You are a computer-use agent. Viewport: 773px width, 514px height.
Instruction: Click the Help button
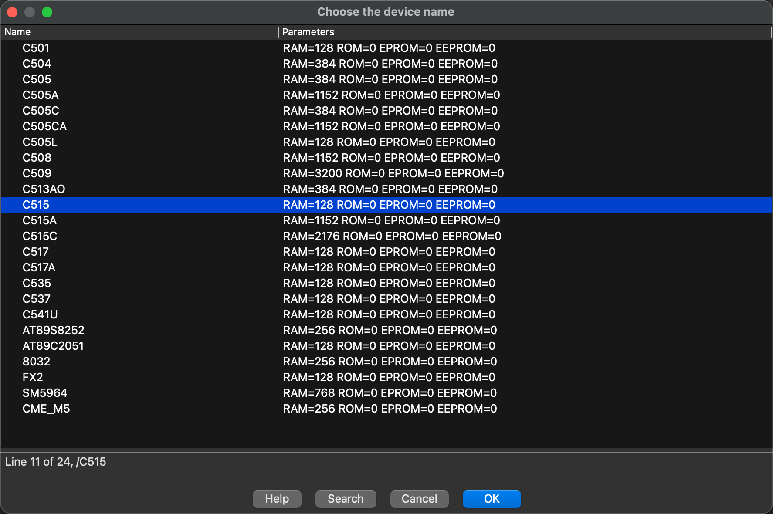tap(277, 499)
